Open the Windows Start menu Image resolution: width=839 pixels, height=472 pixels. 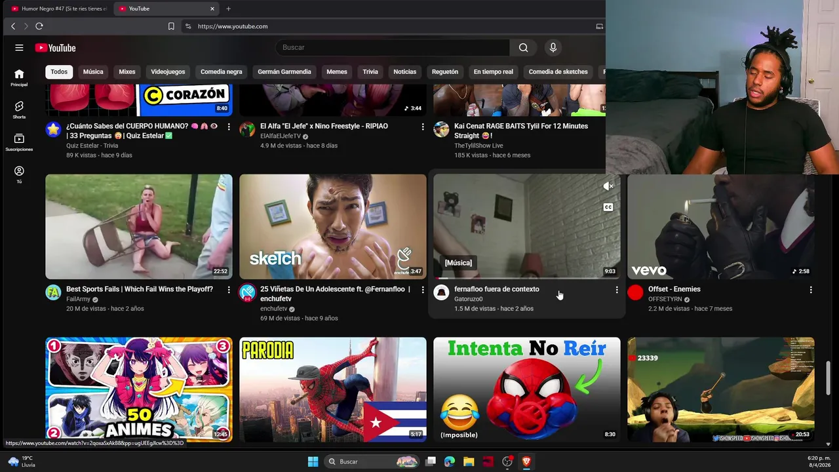(x=313, y=462)
